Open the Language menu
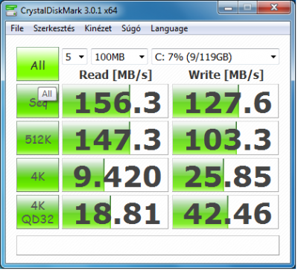Viewport: 298px width, 271px height. tap(169, 28)
